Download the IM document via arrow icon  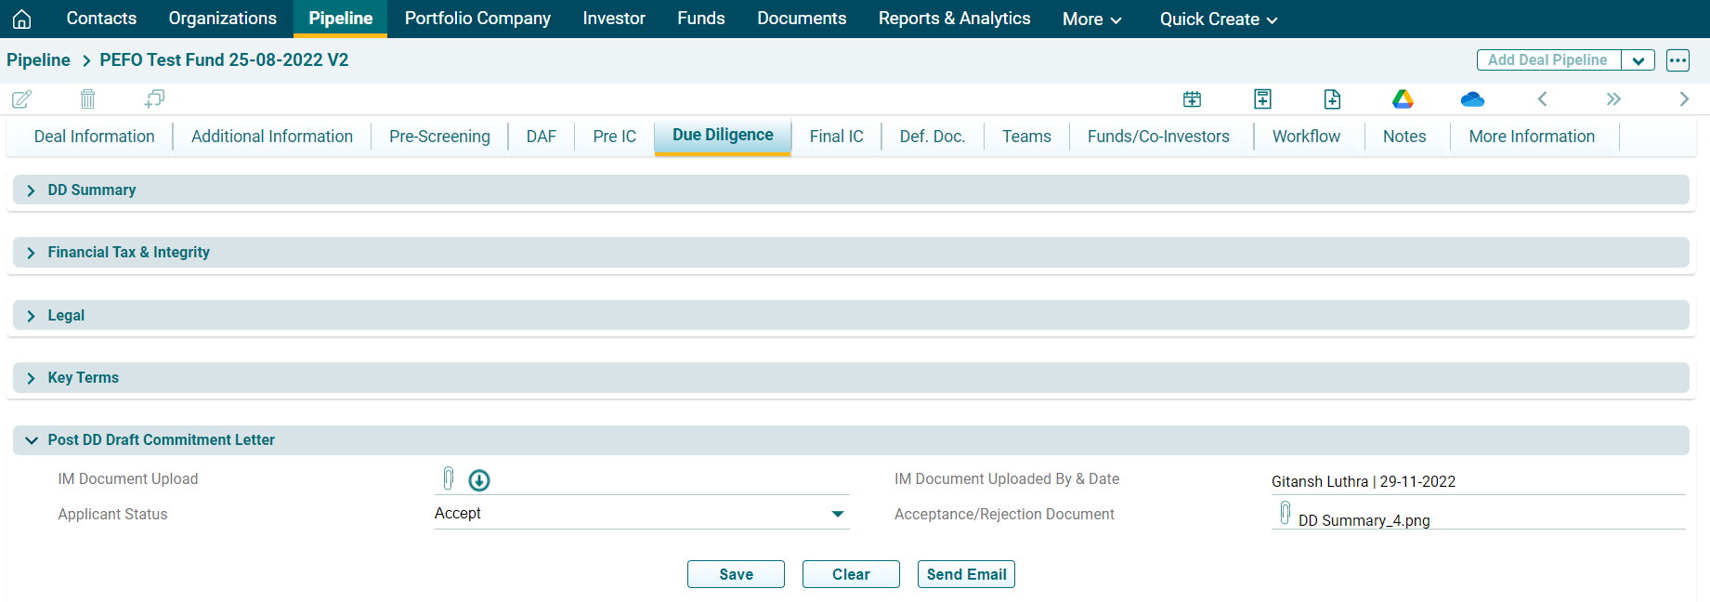(x=479, y=480)
